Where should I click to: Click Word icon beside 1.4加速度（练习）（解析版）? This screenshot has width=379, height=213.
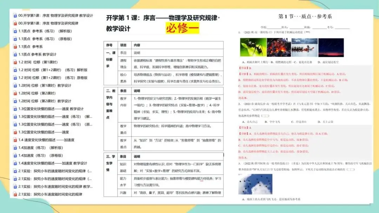(x=15, y=147)
